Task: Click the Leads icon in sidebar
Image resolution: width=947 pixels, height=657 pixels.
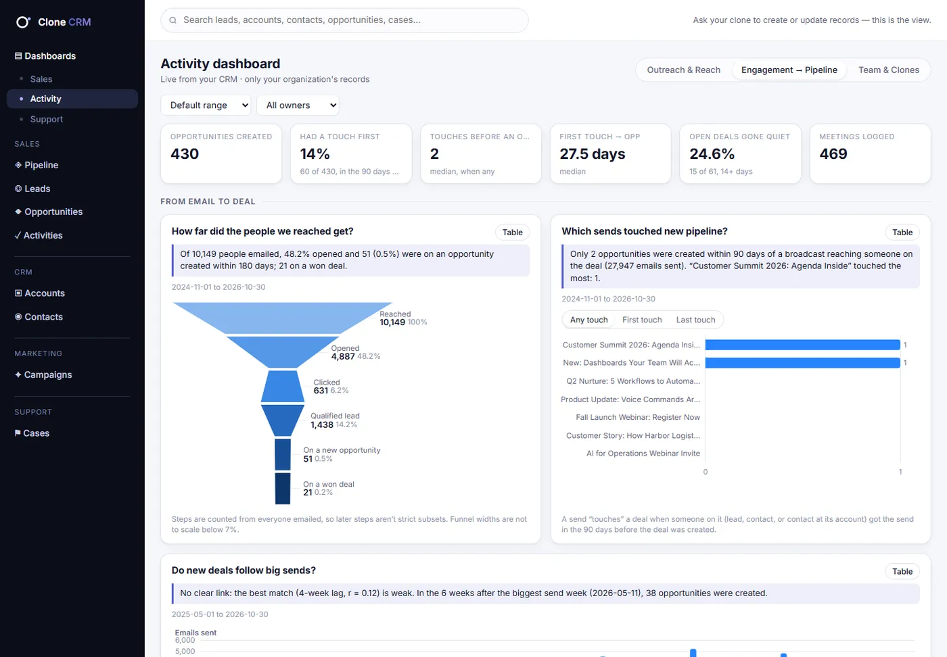Action: coord(18,189)
